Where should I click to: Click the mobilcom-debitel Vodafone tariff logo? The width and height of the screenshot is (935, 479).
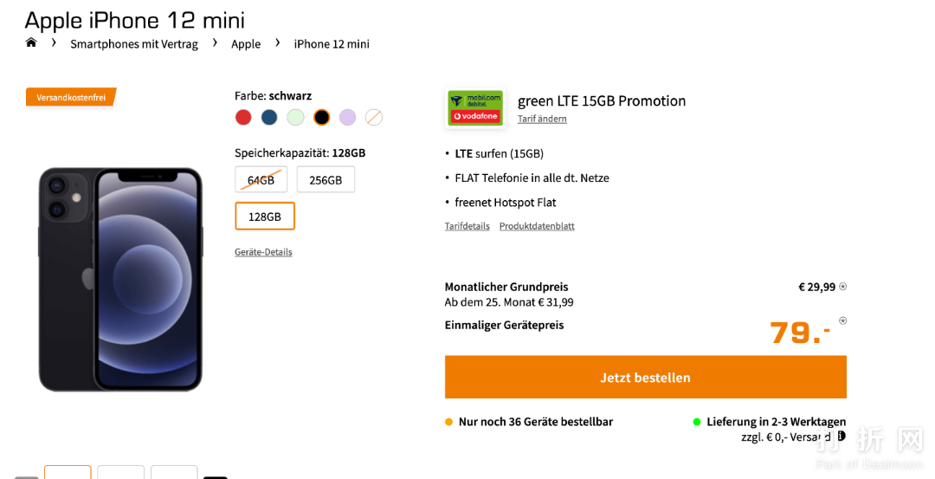[x=474, y=108]
